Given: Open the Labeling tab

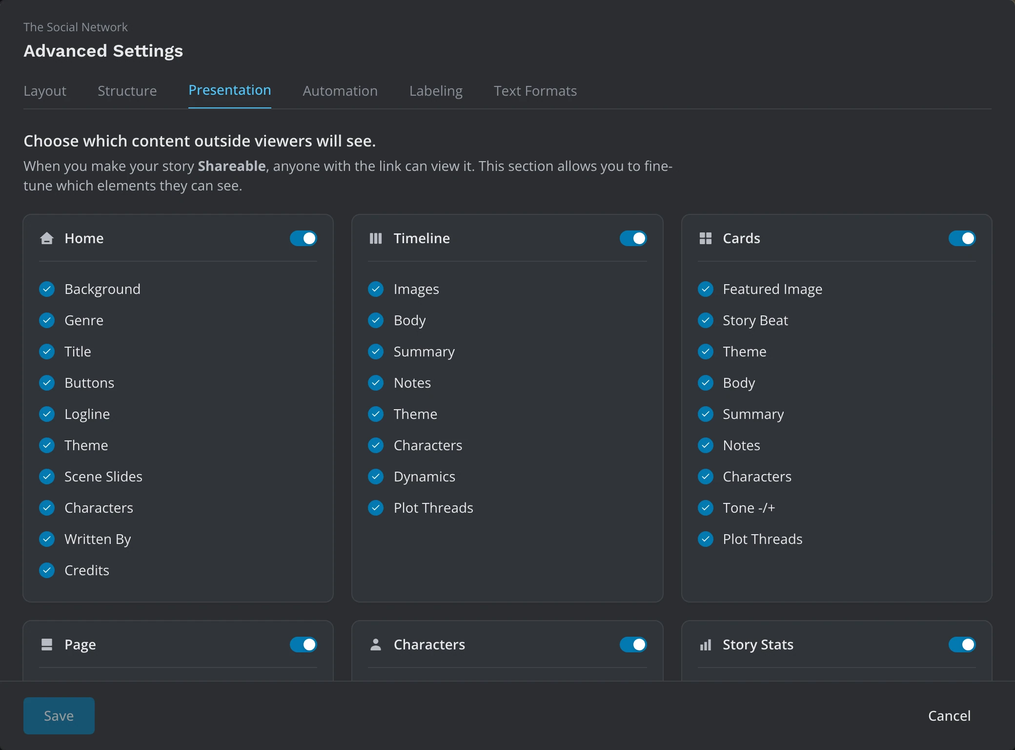Looking at the screenshot, I should (436, 91).
